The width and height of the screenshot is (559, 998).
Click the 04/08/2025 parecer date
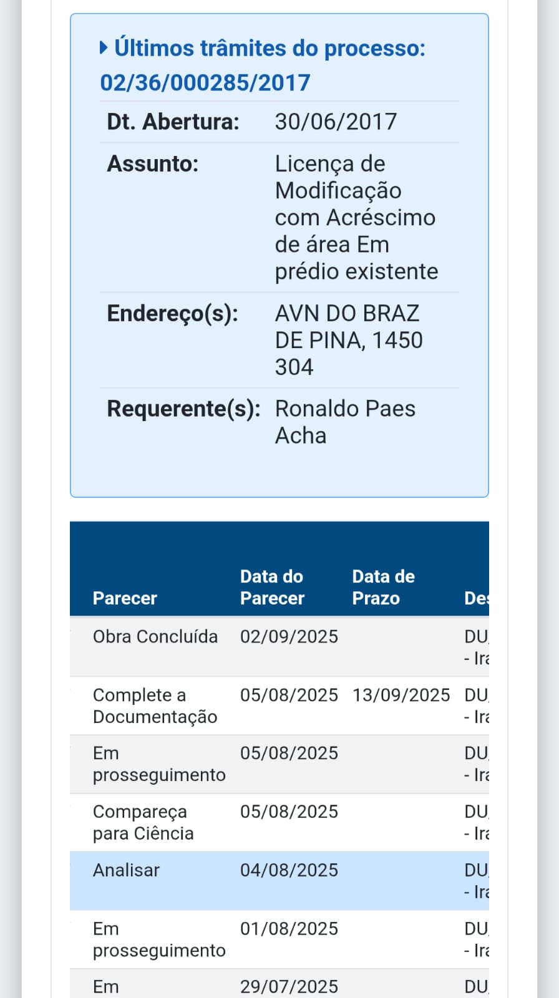[289, 870]
